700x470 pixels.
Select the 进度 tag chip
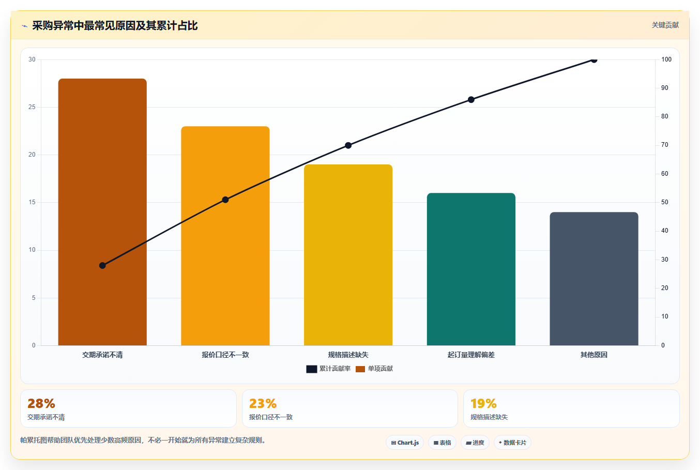point(475,443)
